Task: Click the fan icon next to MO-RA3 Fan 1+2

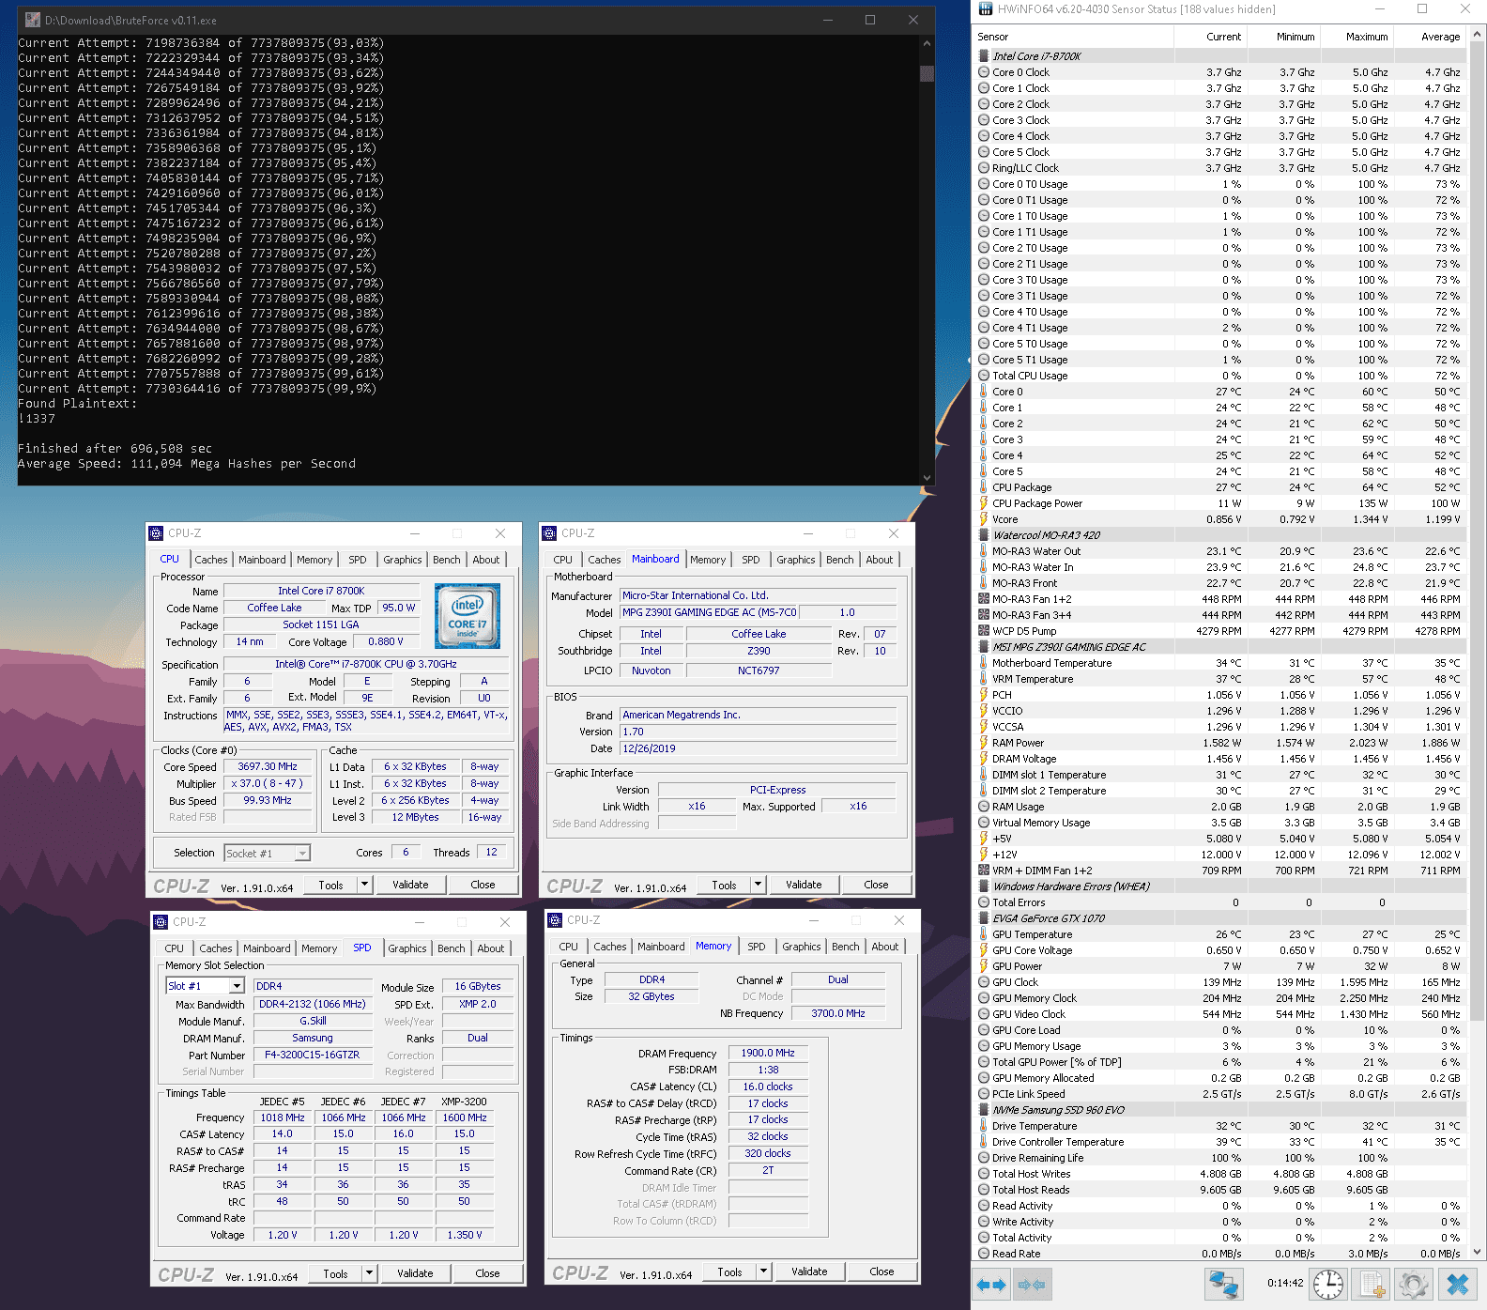Action: point(984,599)
